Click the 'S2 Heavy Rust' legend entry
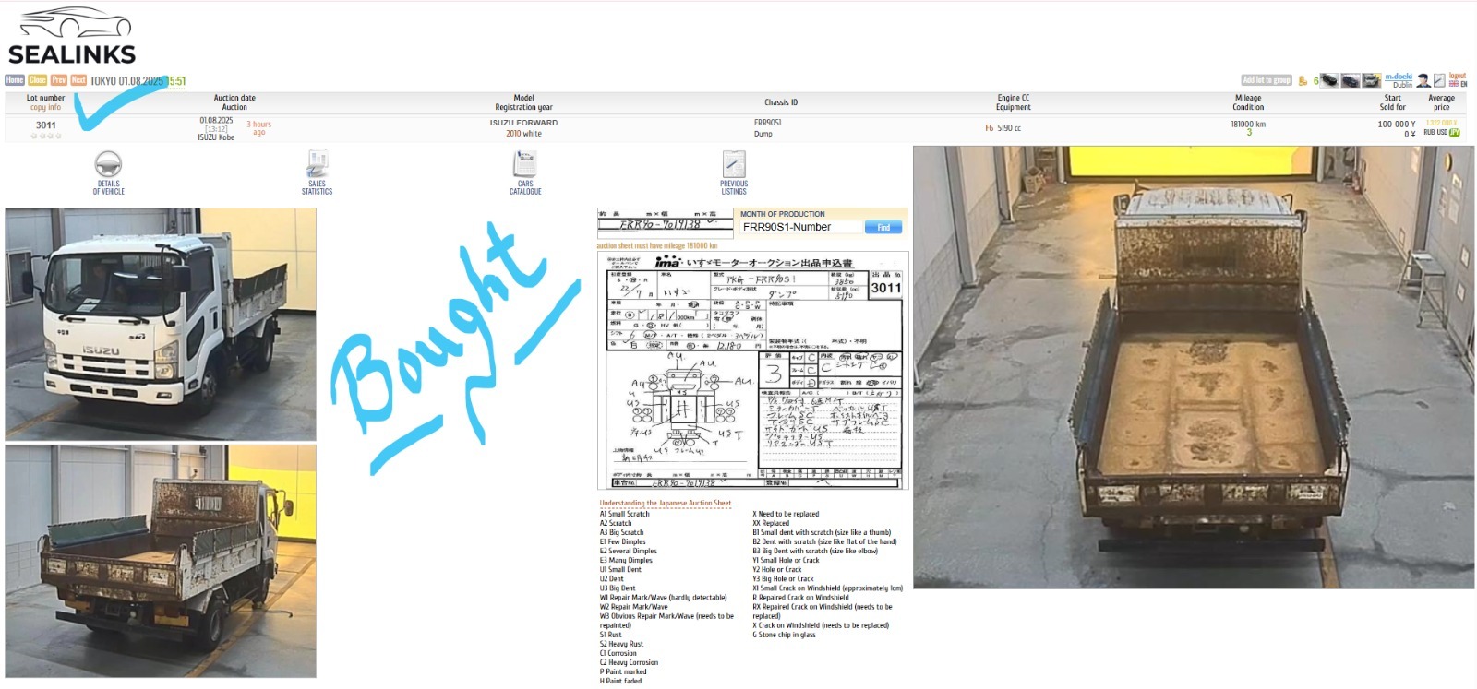This screenshot has height=689, width=1477. (621, 644)
